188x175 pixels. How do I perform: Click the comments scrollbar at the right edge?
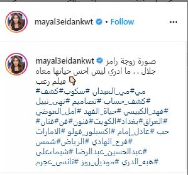coord(187,60)
